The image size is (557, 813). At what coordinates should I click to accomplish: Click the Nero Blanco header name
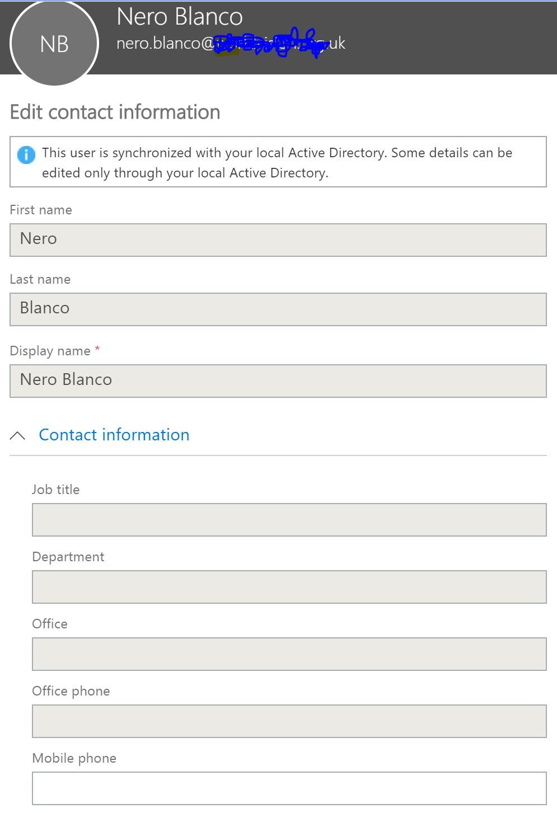click(x=180, y=16)
